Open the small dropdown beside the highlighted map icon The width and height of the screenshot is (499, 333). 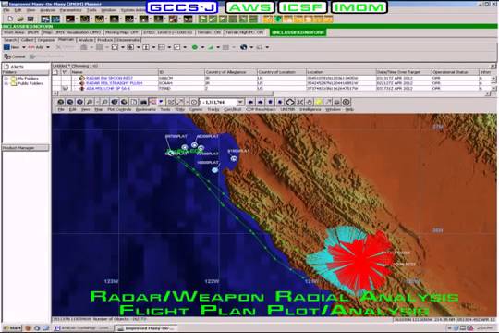click(161, 102)
